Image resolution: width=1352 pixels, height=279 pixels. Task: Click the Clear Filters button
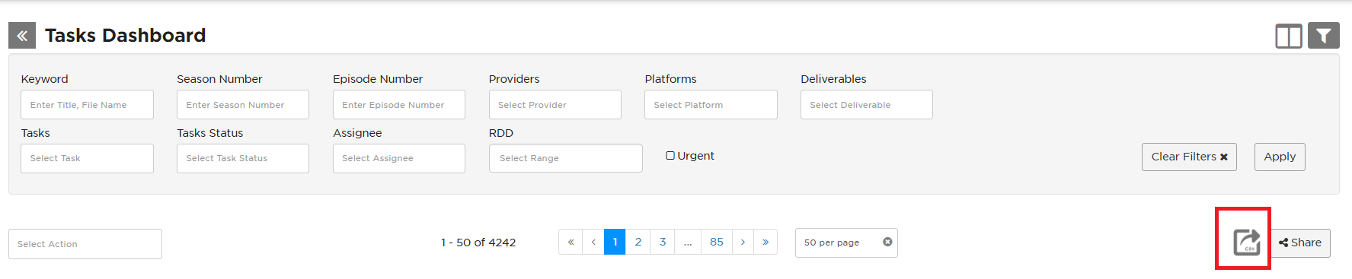(1189, 157)
